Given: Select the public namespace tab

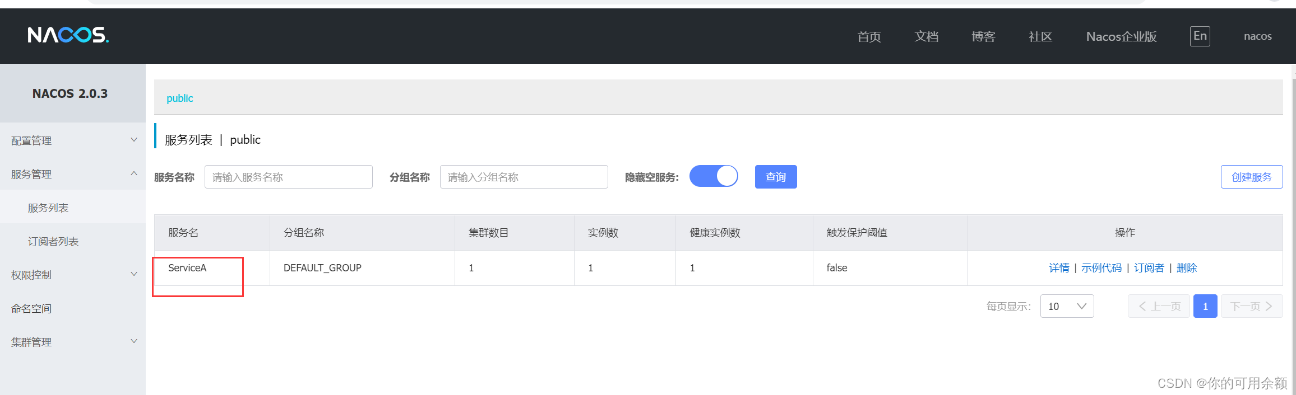Looking at the screenshot, I should [179, 98].
